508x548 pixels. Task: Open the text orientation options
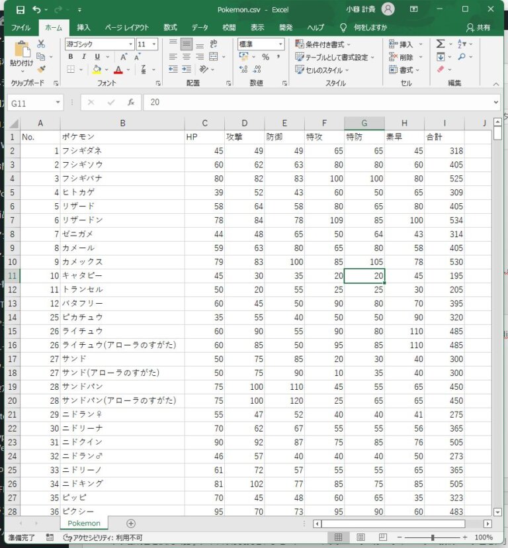(203, 69)
